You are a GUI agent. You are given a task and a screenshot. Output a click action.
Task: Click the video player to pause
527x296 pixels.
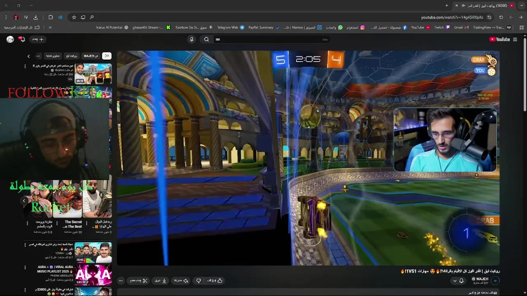pyautogui.click(x=308, y=158)
